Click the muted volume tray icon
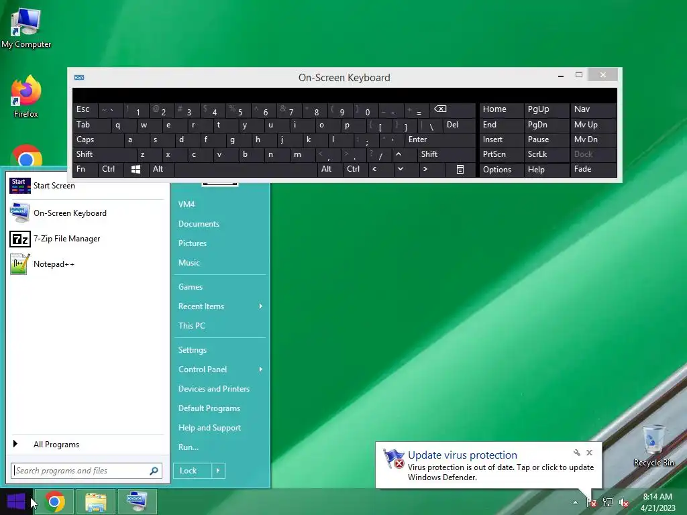This screenshot has height=515, width=687. (623, 502)
